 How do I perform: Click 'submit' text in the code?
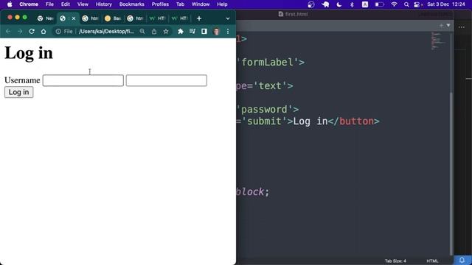(264, 121)
